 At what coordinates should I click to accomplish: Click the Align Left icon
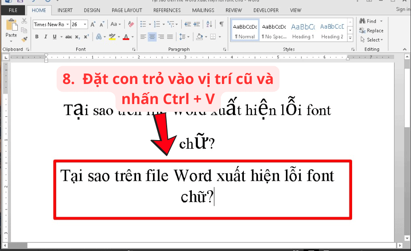pos(143,37)
